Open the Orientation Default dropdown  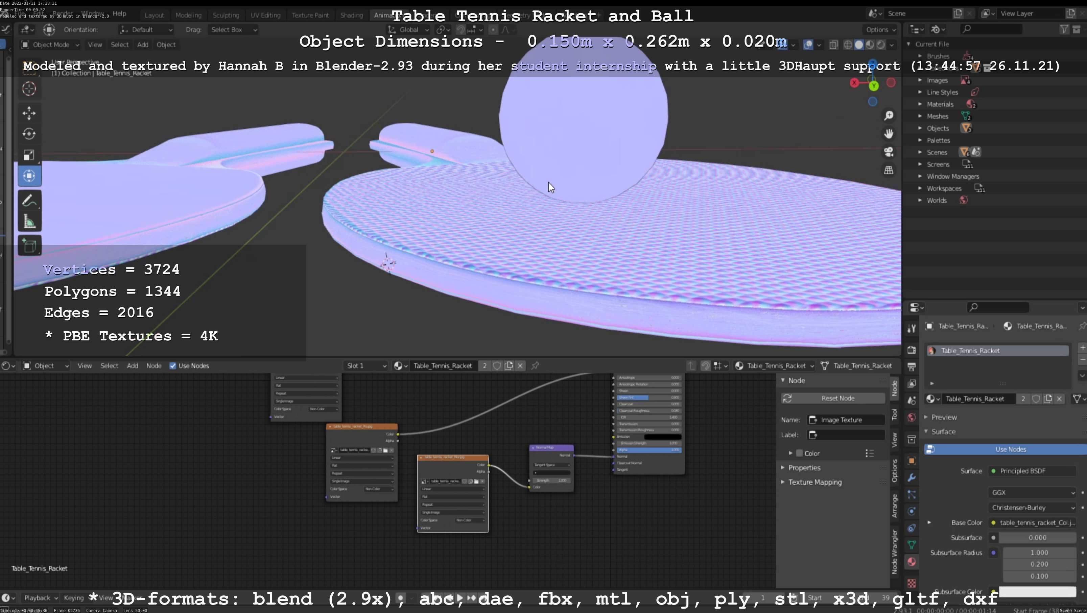[146, 29]
